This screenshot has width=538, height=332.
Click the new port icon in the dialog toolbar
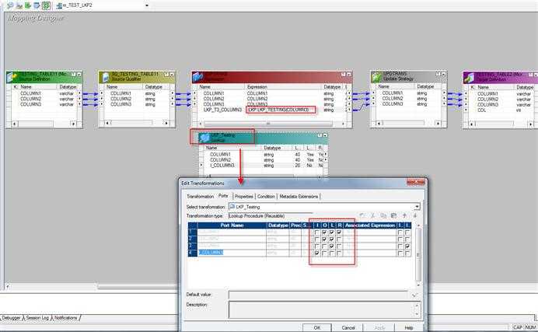click(x=362, y=215)
